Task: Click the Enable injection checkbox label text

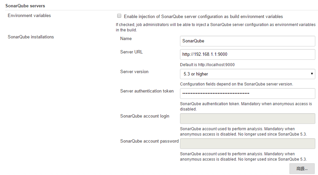Action: coord(203,17)
